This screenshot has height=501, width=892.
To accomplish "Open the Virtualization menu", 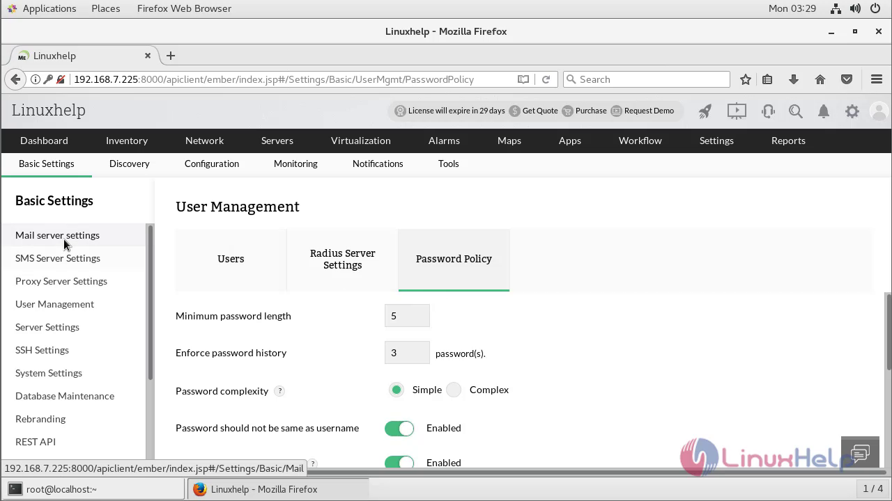I will click(361, 141).
